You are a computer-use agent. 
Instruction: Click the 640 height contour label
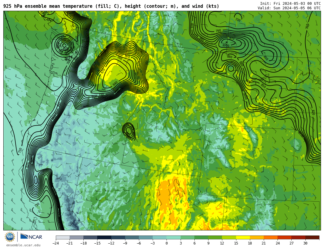[115, 84]
